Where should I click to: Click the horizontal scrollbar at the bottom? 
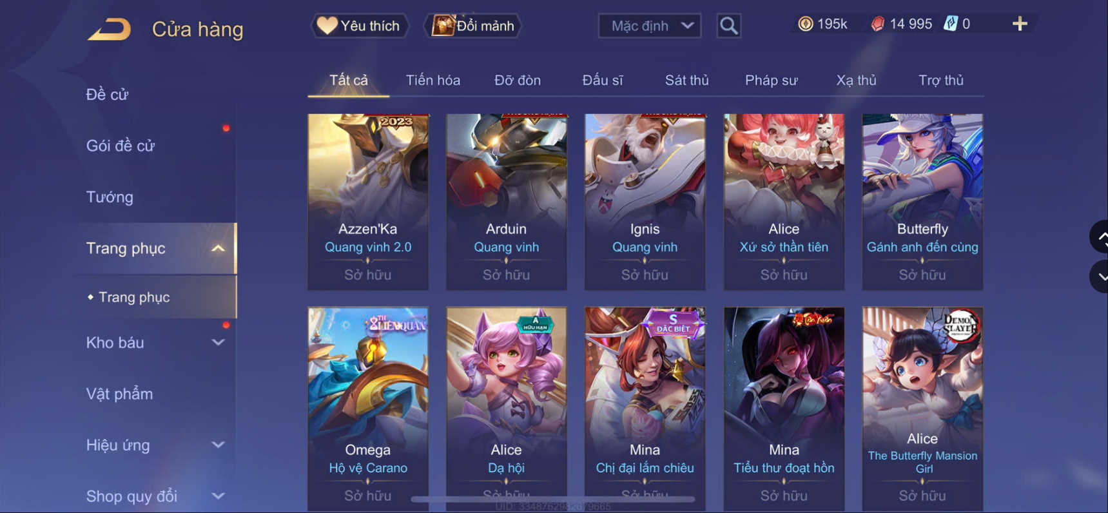[x=553, y=499]
